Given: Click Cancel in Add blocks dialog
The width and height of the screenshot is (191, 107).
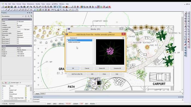Looking at the screenshot, I should point(87,68).
